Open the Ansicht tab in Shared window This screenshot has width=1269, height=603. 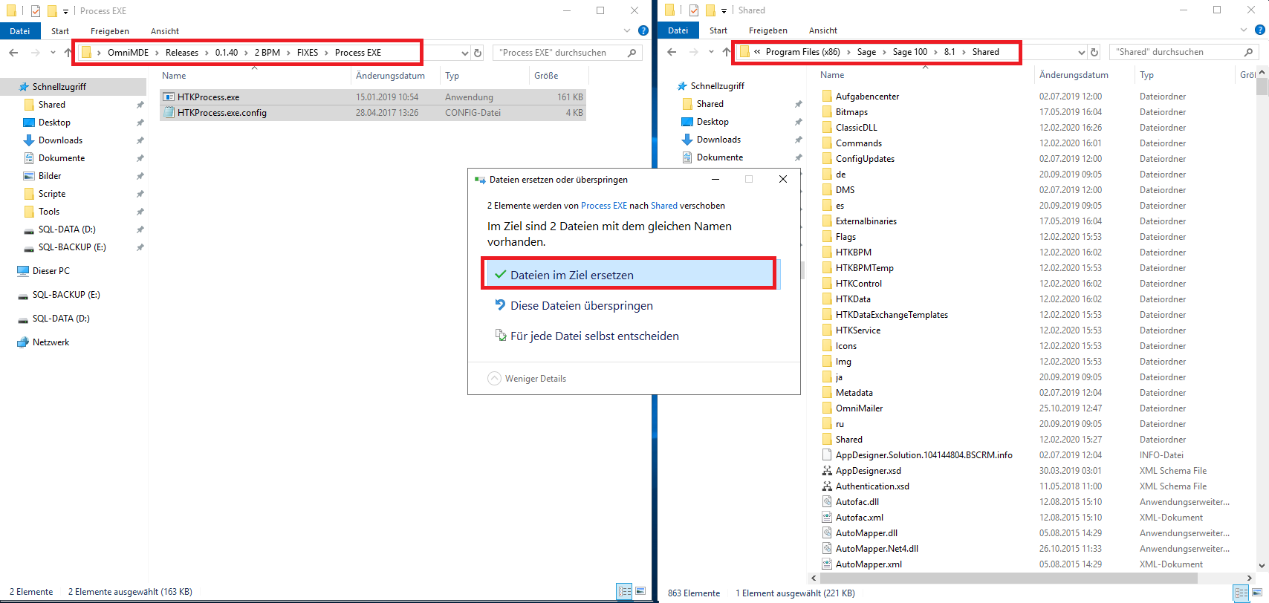coord(823,30)
